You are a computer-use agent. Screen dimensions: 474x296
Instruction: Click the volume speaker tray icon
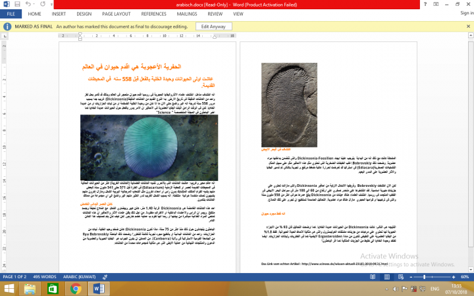click(396, 289)
